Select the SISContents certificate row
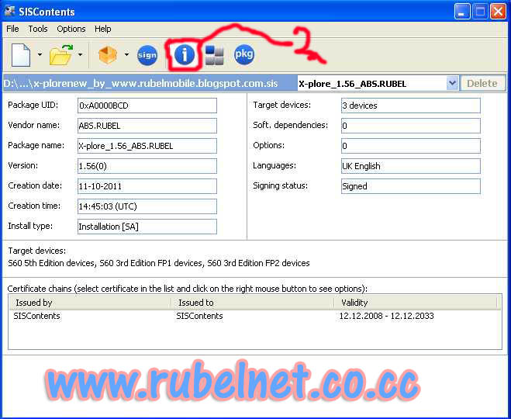The width and height of the screenshot is (511, 419). (255, 316)
